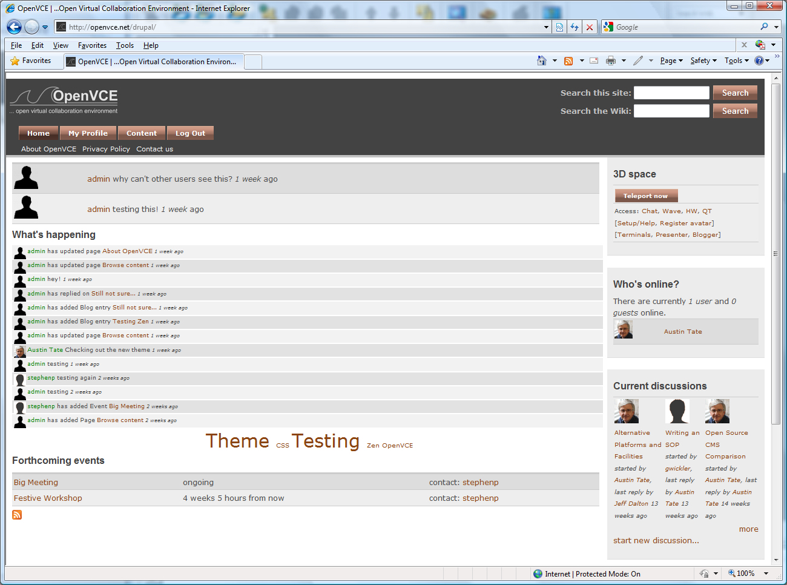The image size is (787, 585).
Task: Click the blue Help question mark icon
Action: [759, 61]
